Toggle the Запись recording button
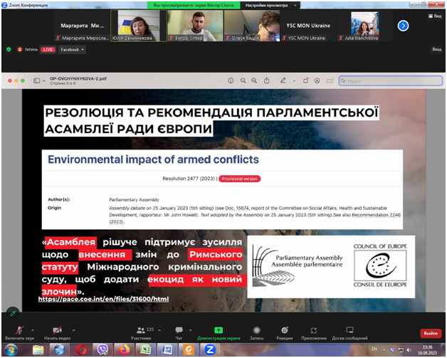This screenshot has height=358, width=447. [x=256, y=332]
